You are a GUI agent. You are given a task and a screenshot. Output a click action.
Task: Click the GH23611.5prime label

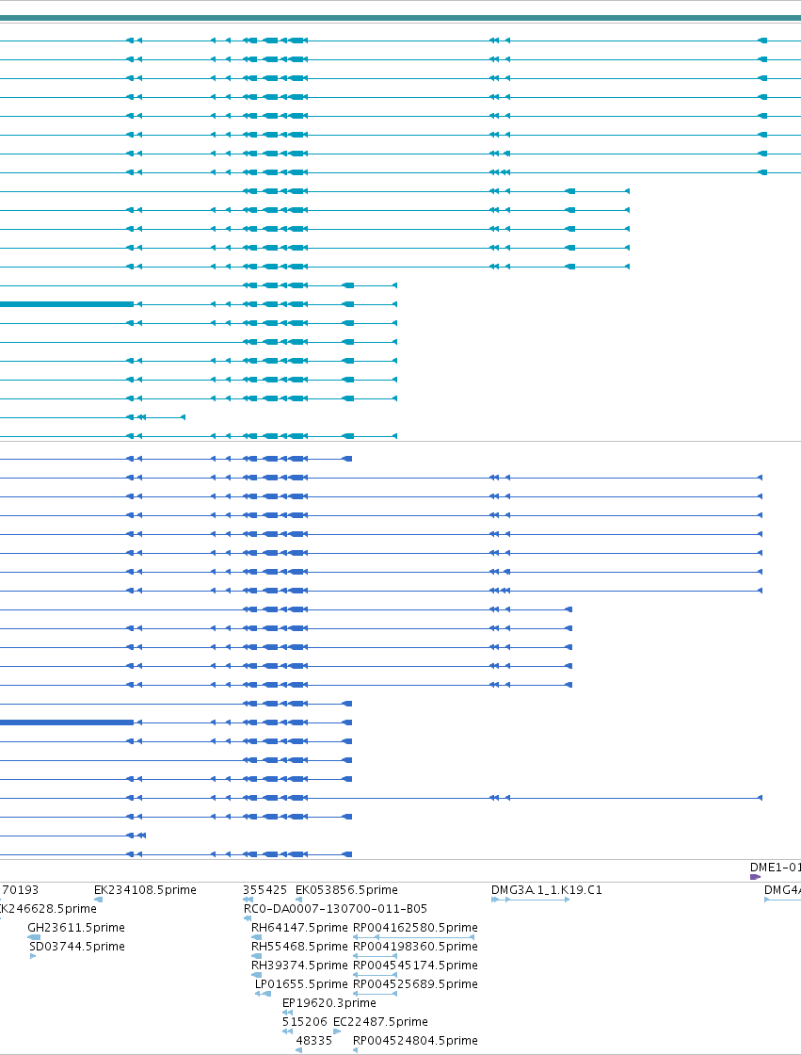(x=76, y=927)
